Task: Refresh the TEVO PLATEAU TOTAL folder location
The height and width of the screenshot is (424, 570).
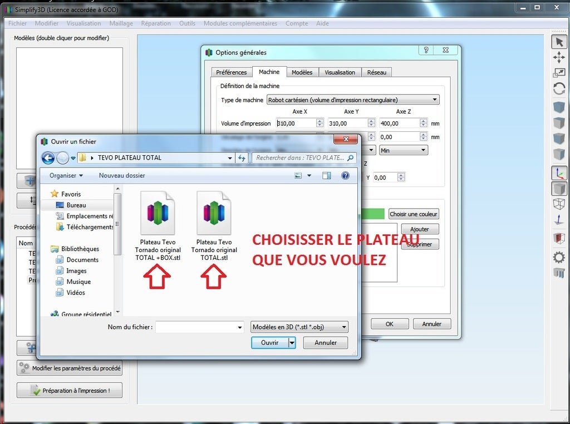Action: [x=242, y=157]
